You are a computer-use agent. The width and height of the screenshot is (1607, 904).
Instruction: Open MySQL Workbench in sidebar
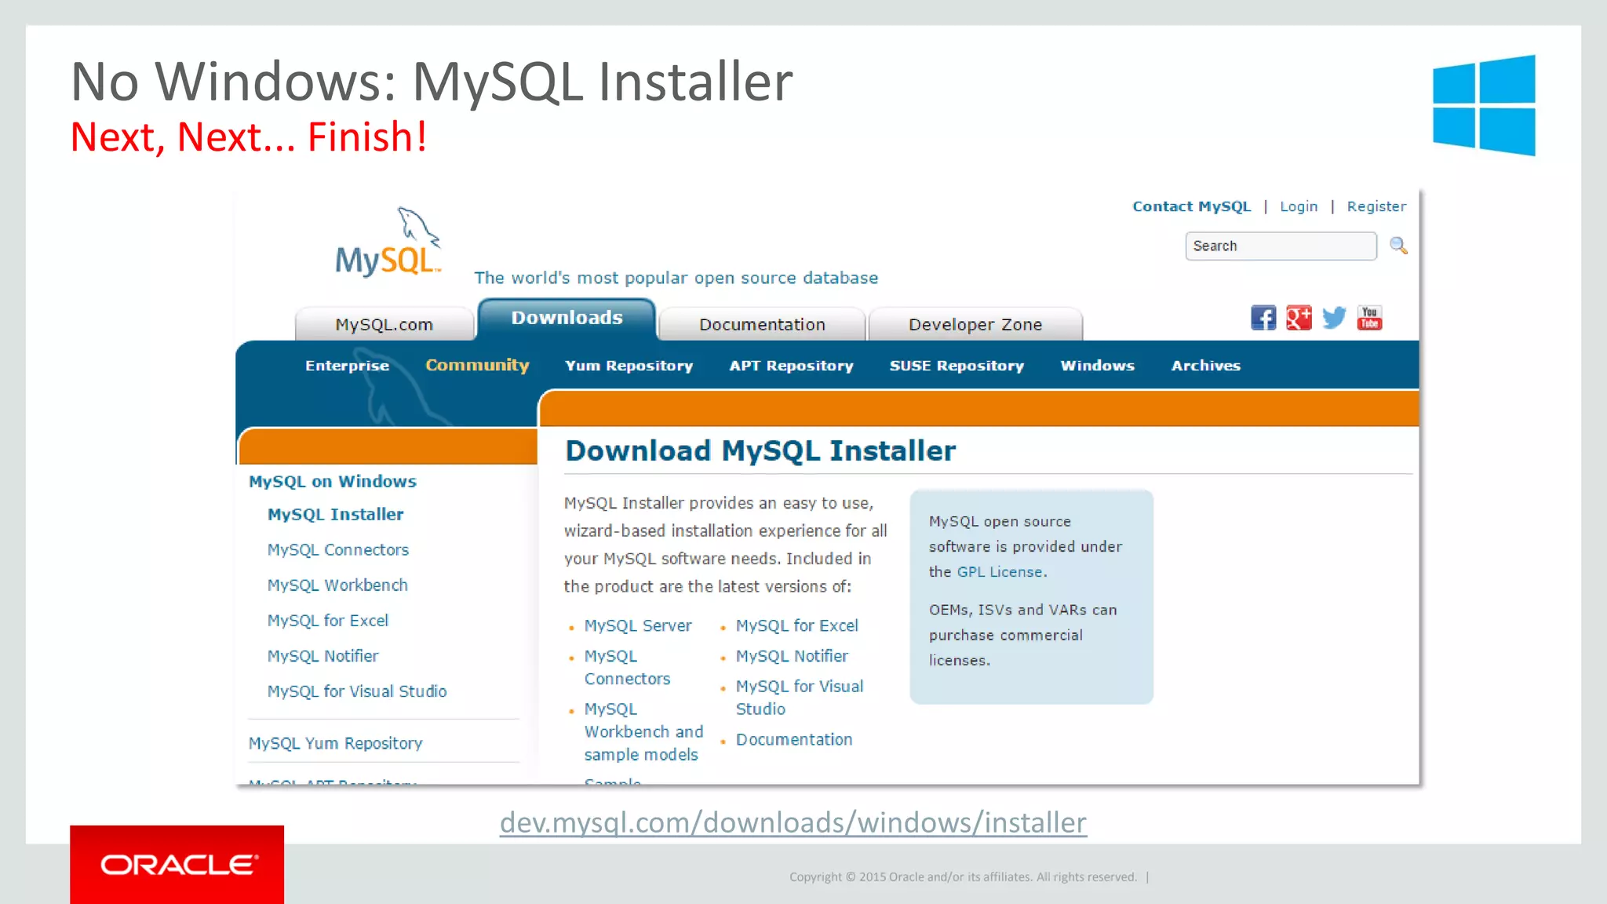(337, 585)
